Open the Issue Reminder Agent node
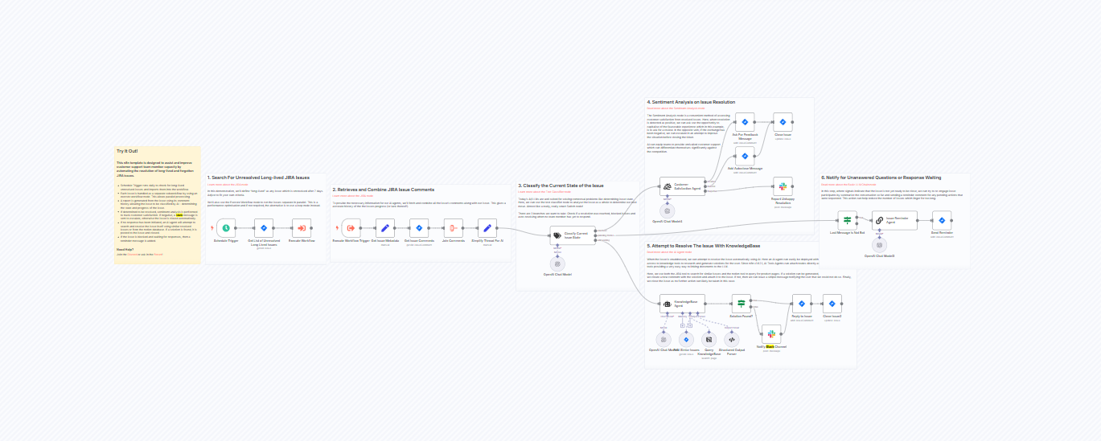Screen dimensions: 1101x441 pyautogui.click(x=894, y=220)
